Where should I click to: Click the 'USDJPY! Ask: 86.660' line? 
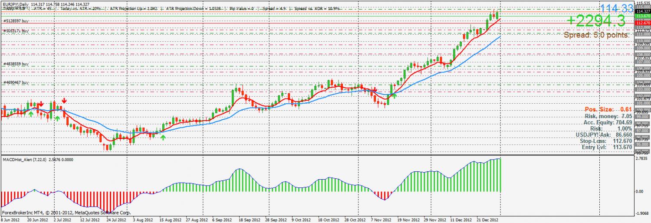pyautogui.click(x=603, y=134)
